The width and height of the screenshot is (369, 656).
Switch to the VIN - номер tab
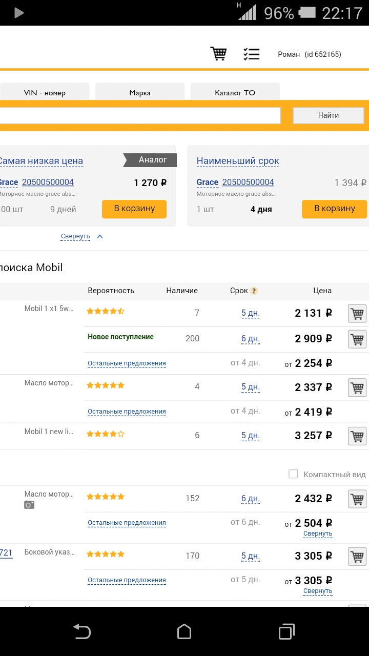click(45, 93)
